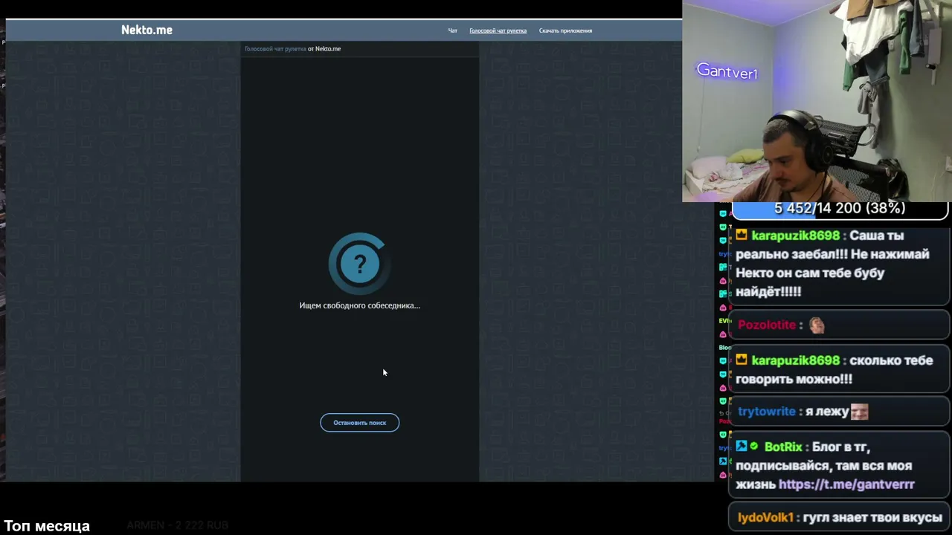Select Голосовой чат рулетка in the top navigation
Image resolution: width=952 pixels, height=535 pixels.
(x=498, y=30)
